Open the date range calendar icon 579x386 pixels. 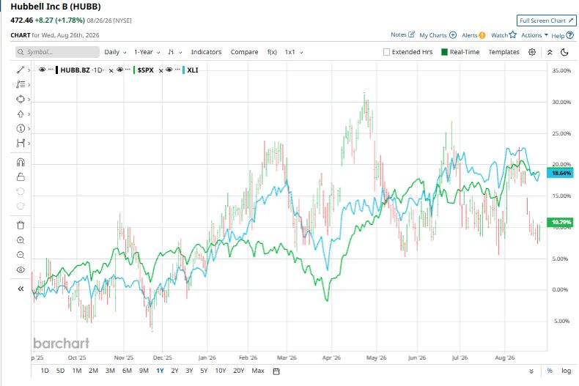[x=276, y=371]
